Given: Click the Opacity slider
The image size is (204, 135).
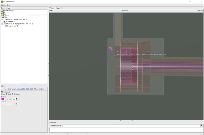Looking at the screenshot, I should (x=7, y=104).
